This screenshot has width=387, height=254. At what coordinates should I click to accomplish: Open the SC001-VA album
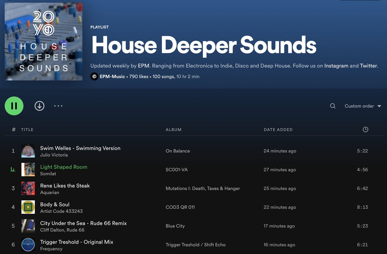[x=176, y=169]
